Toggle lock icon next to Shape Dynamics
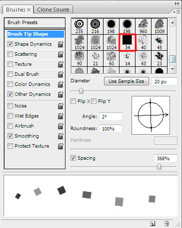The image size is (182, 228). point(60,44)
